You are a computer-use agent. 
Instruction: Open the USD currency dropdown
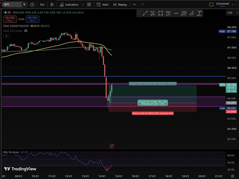(232, 13)
